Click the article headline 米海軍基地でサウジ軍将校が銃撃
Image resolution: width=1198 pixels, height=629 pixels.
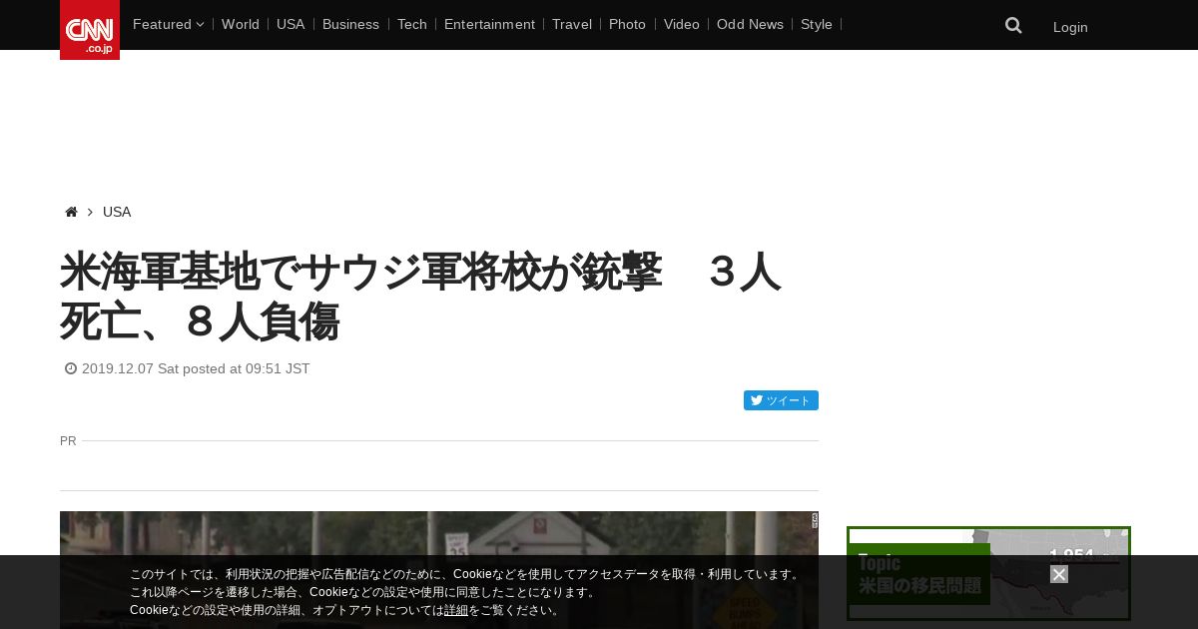click(x=420, y=297)
